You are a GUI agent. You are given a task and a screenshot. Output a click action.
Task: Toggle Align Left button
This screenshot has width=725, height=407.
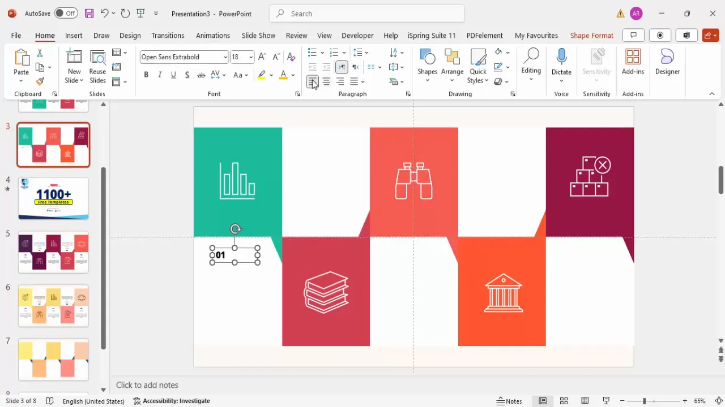(313, 82)
